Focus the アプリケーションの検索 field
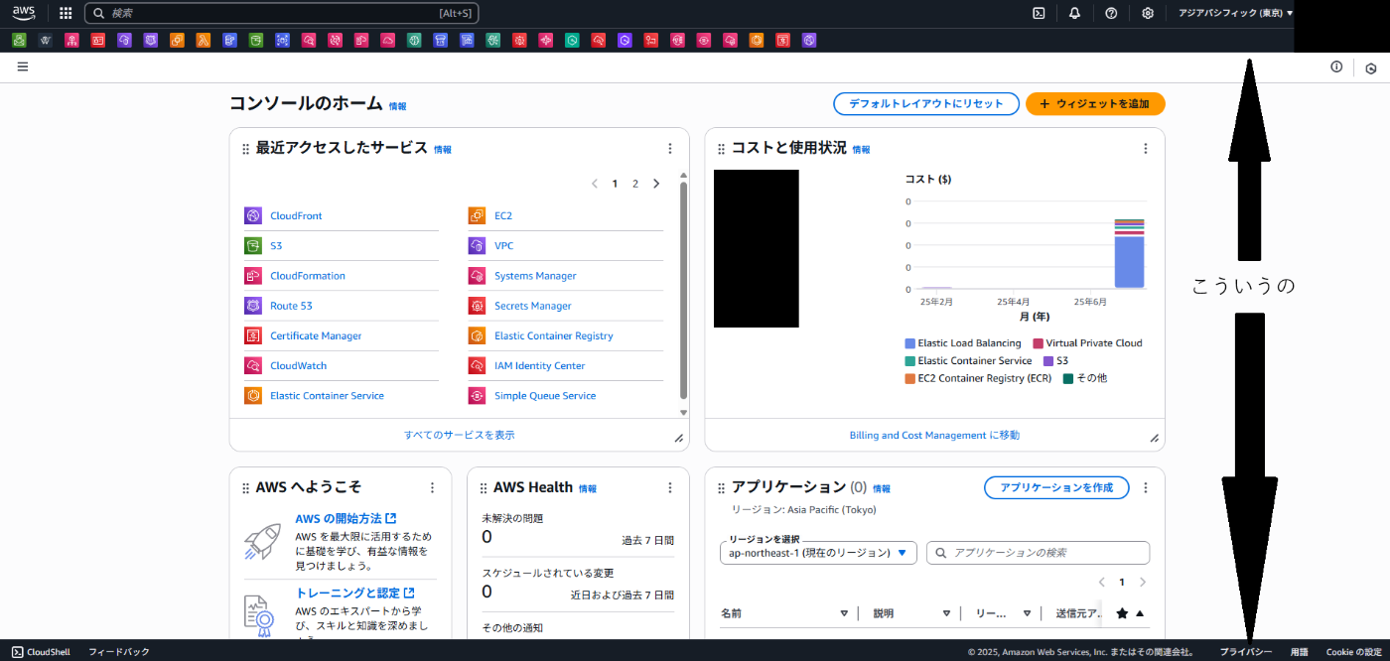 click(x=1038, y=553)
